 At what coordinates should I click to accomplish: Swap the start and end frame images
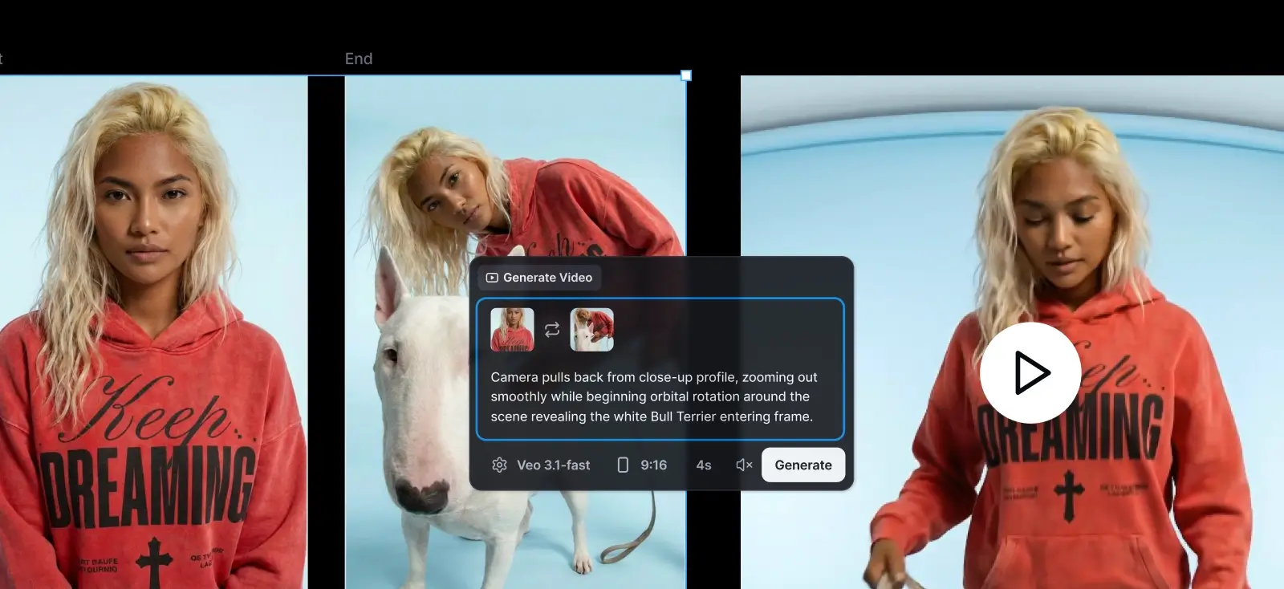point(552,330)
